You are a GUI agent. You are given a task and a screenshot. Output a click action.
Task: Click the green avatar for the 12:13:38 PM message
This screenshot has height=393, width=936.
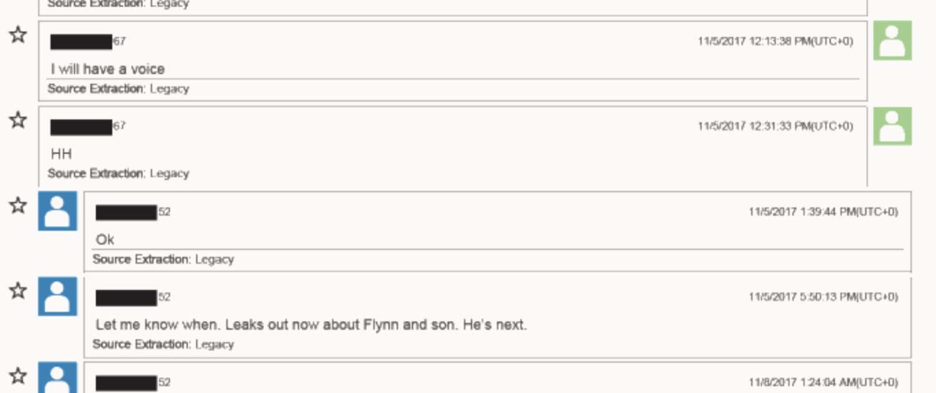[892, 41]
